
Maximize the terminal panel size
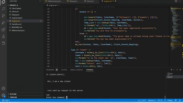[177, 70]
